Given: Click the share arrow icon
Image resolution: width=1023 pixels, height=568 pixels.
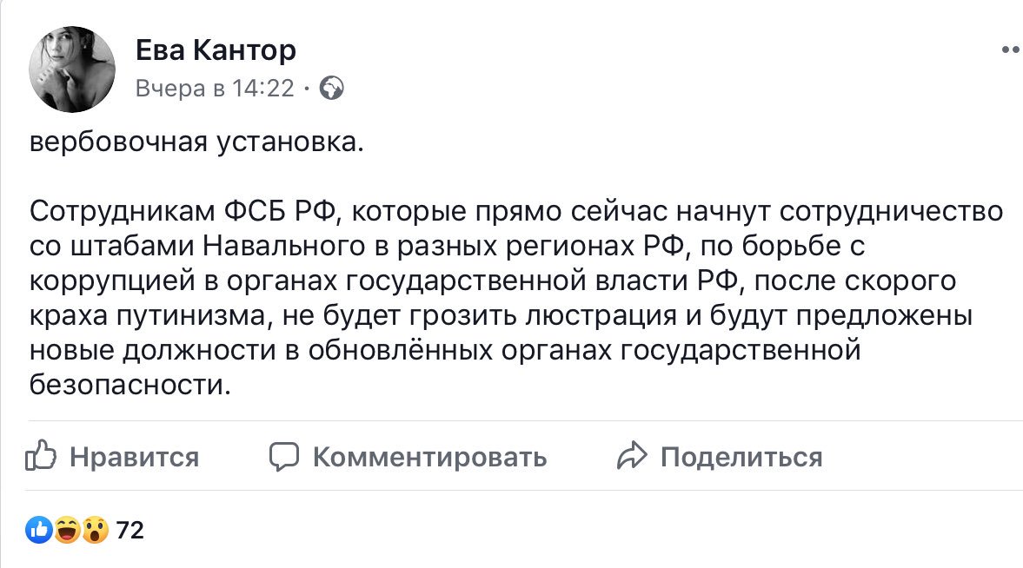Looking at the screenshot, I should coord(632,456).
